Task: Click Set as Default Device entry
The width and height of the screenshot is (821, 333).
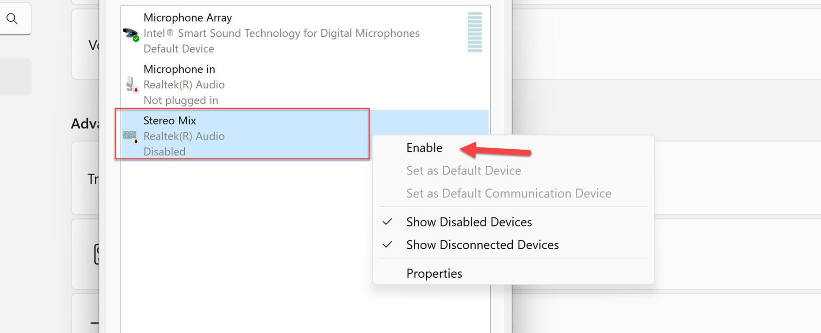Action: [x=463, y=170]
